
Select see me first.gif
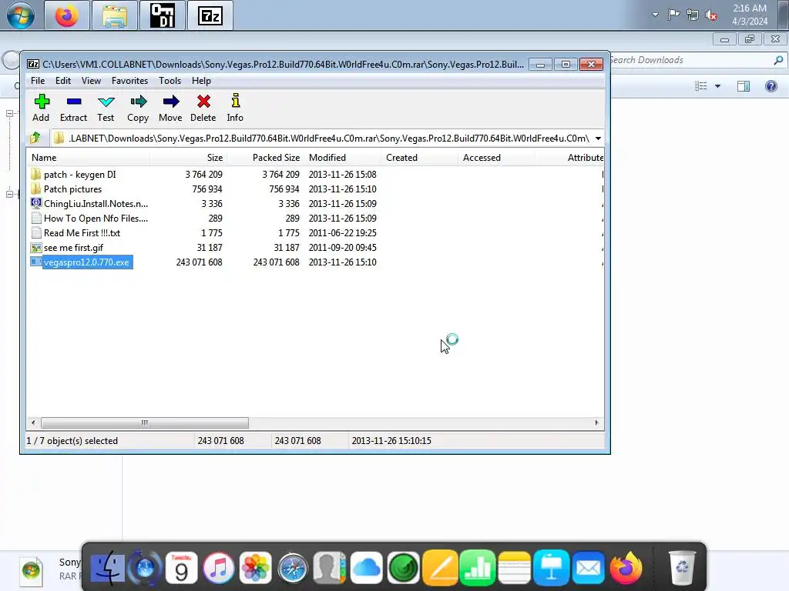tap(73, 247)
